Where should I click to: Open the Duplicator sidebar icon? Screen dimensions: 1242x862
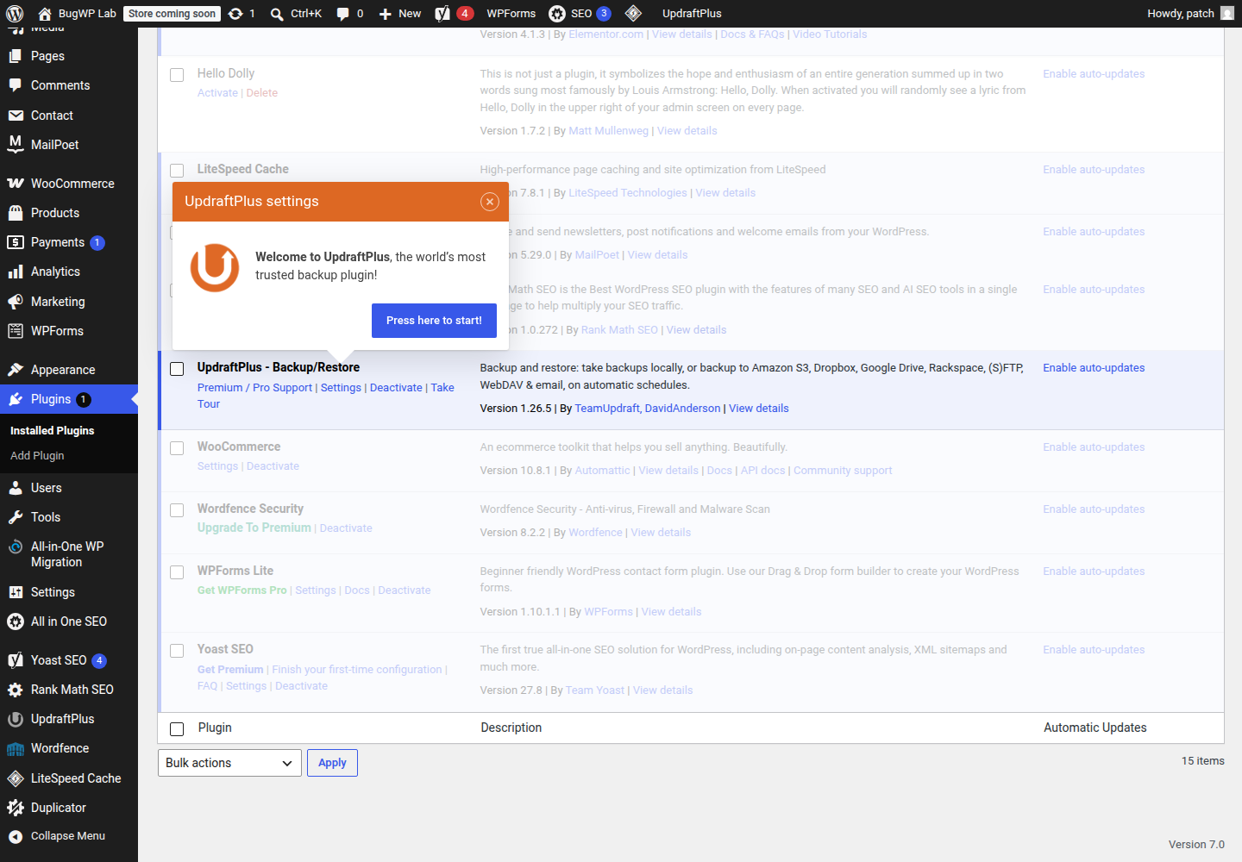click(16, 808)
